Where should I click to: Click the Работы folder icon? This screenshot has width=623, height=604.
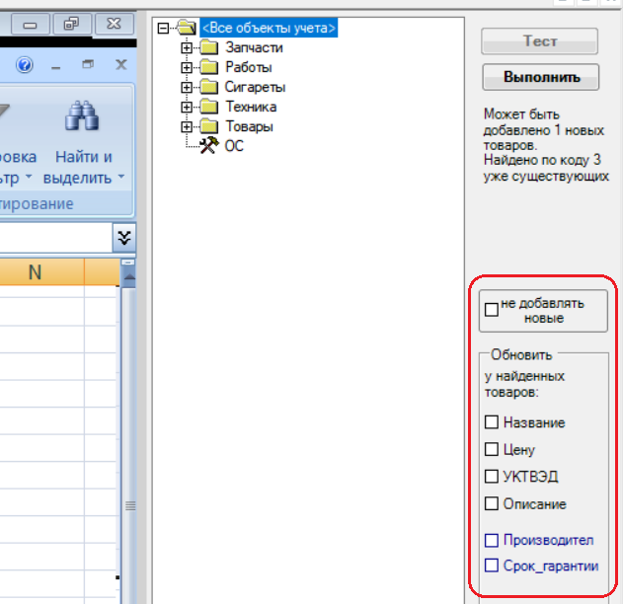tap(208, 67)
